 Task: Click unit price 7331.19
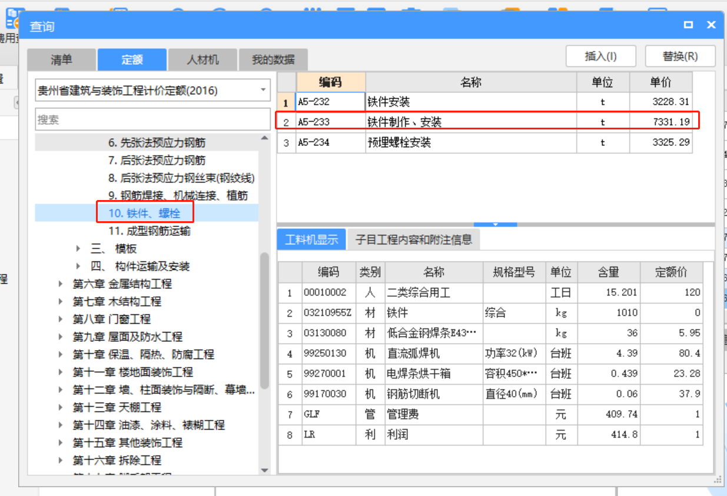click(x=670, y=122)
